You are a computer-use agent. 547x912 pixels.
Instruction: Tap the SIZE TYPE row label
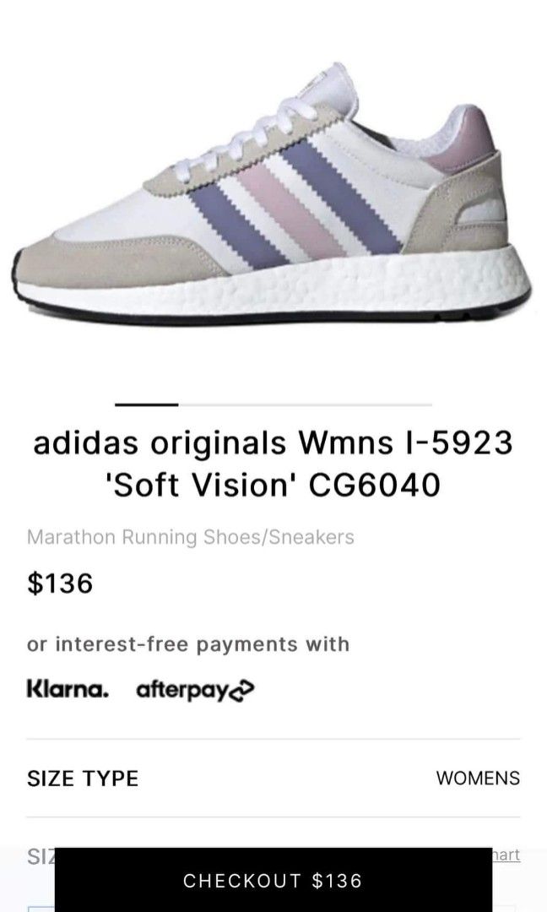coord(83,779)
